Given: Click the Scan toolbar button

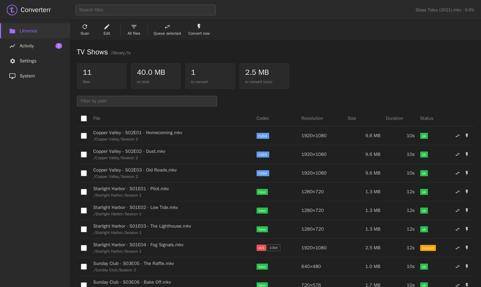Looking at the screenshot, I should click(85, 30).
